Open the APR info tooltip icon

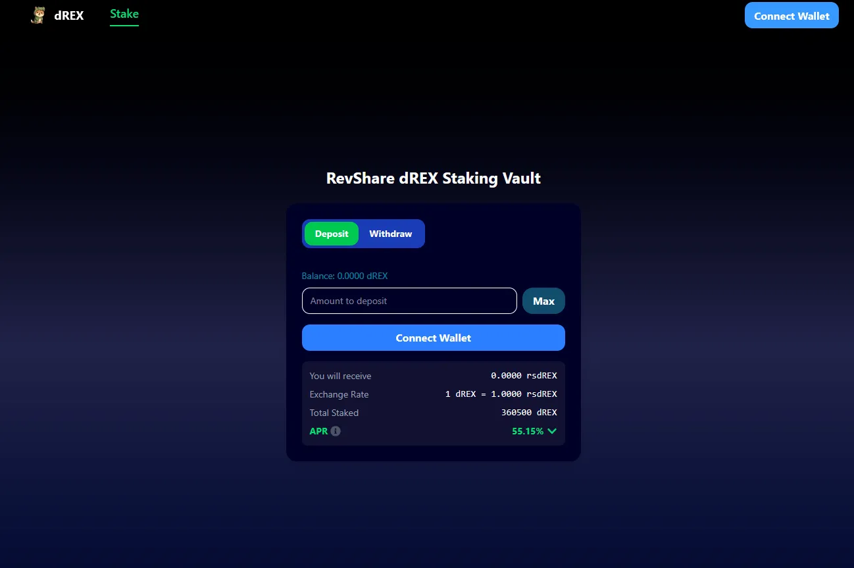pos(336,431)
